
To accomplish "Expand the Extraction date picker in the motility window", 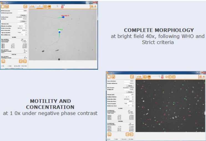I will click(133, 99).
